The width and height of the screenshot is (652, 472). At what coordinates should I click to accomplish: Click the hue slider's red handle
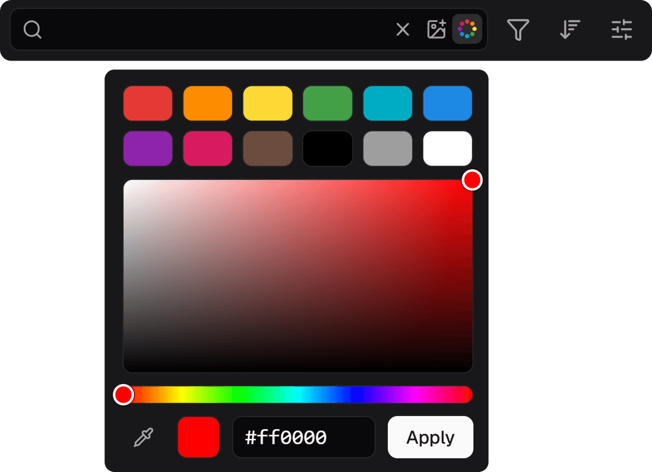[x=123, y=394]
